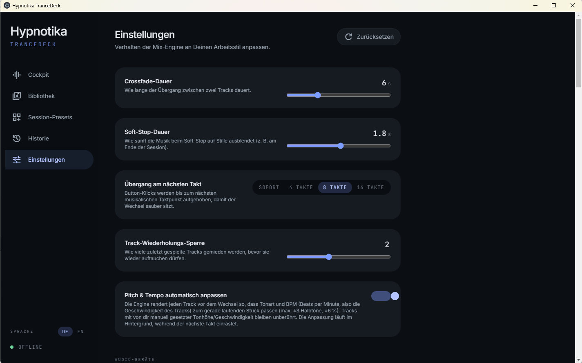The height and width of the screenshot is (363, 582).
Task: Choose the 8 TAKTE option
Action: [x=335, y=187]
